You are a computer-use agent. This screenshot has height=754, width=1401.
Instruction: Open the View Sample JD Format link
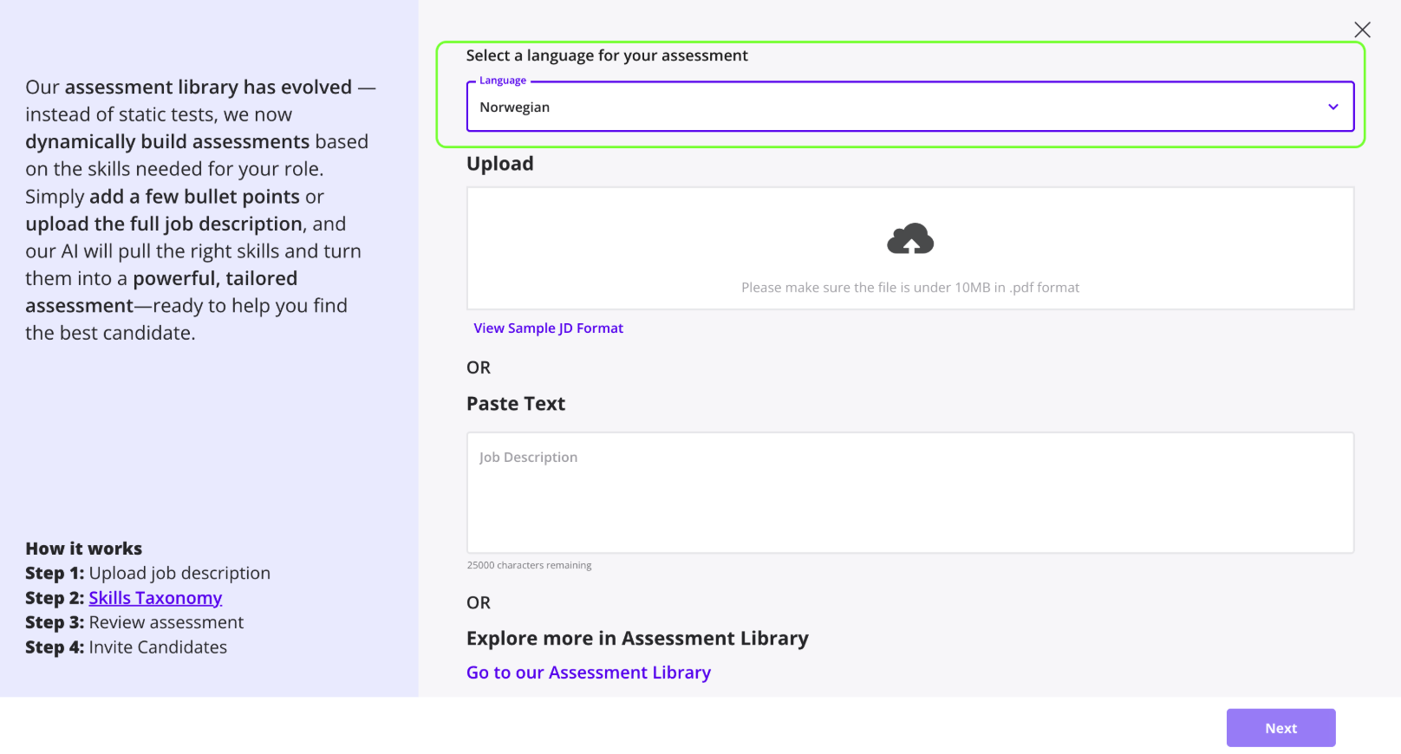tap(548, 328)
